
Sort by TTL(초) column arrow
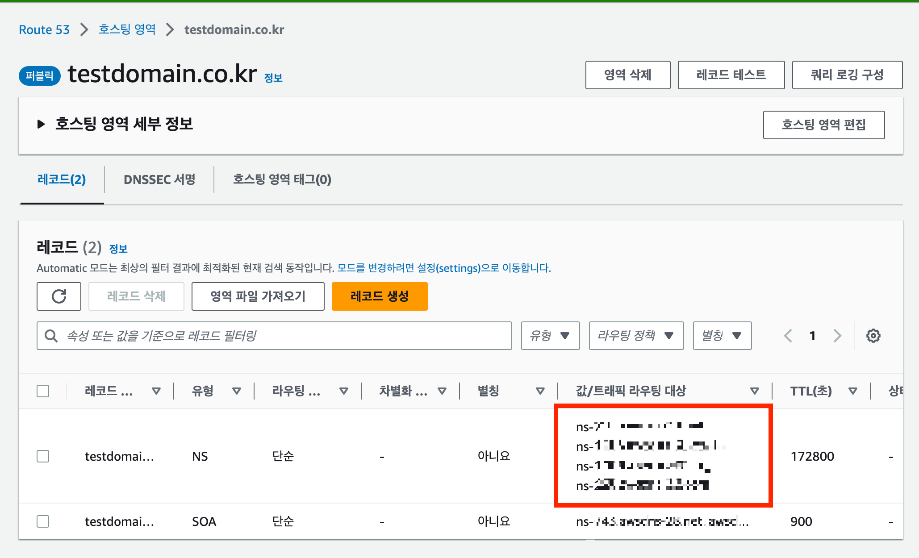pyautogui.click(x=852, y=391)
